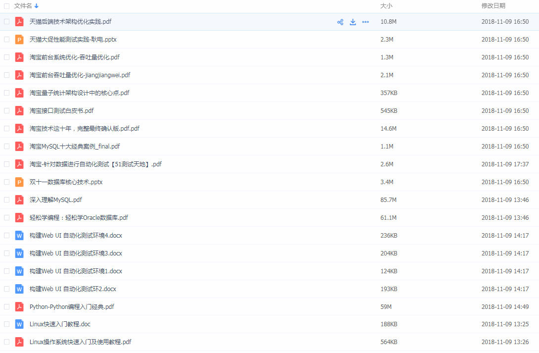
Task: Open 淘宝技术这十年，完整最终确认版.pdf.pdf
Action: pos(84,129)
